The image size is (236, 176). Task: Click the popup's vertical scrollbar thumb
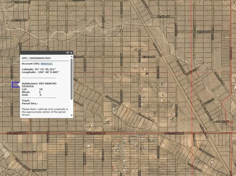tap(72, 79)
